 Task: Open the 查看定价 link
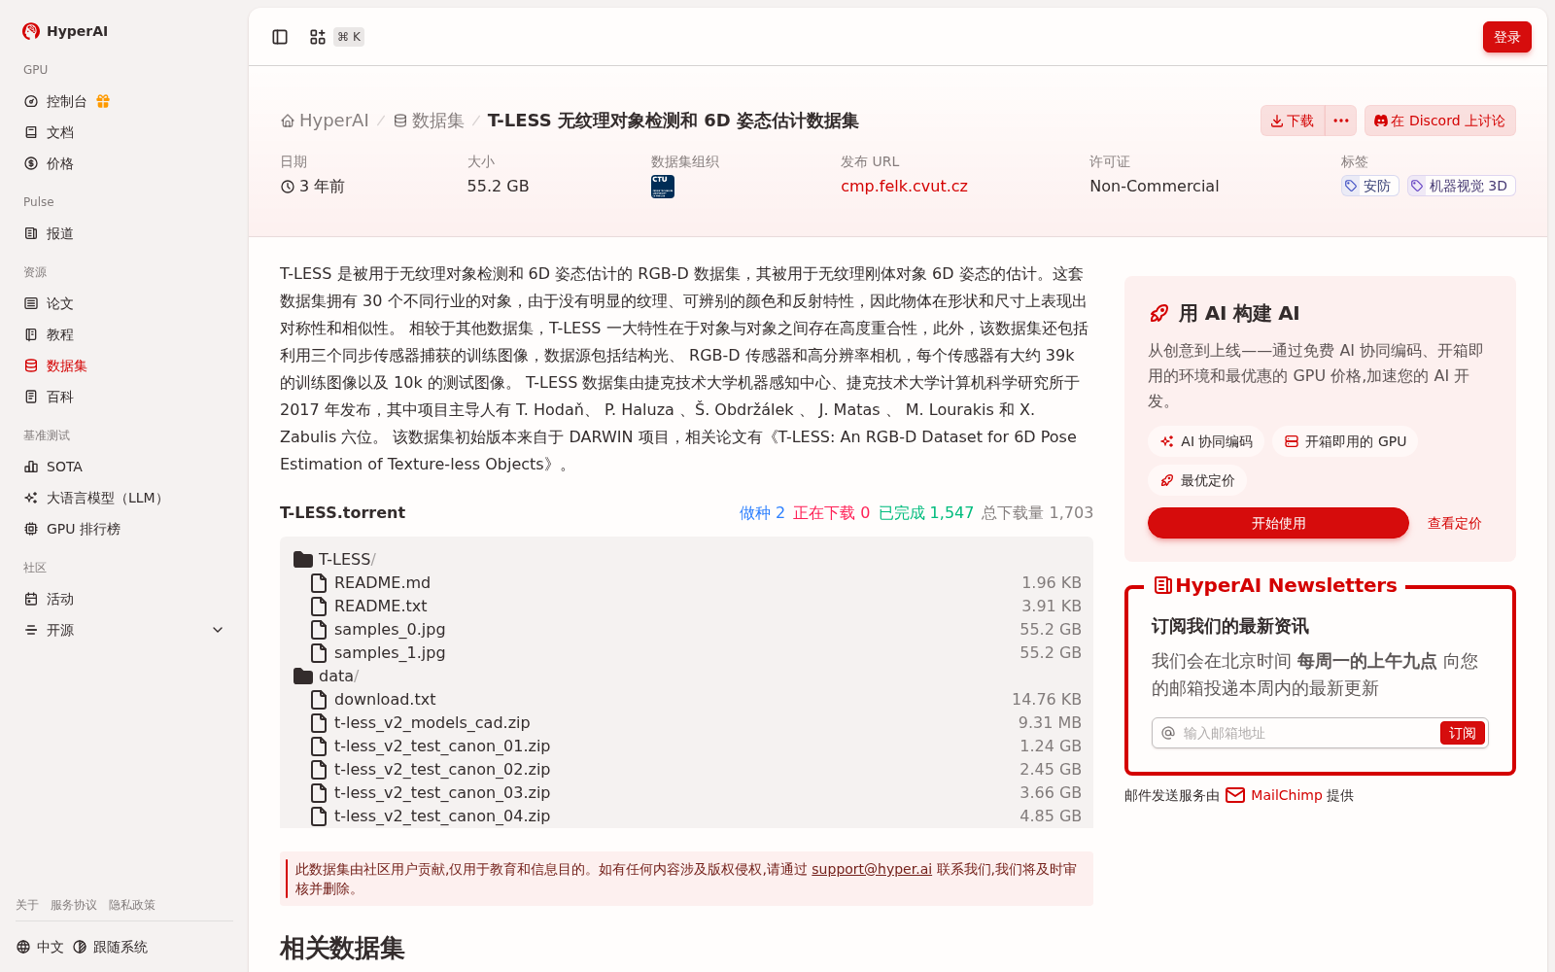pyautogui.click(x=1454, y=523)
